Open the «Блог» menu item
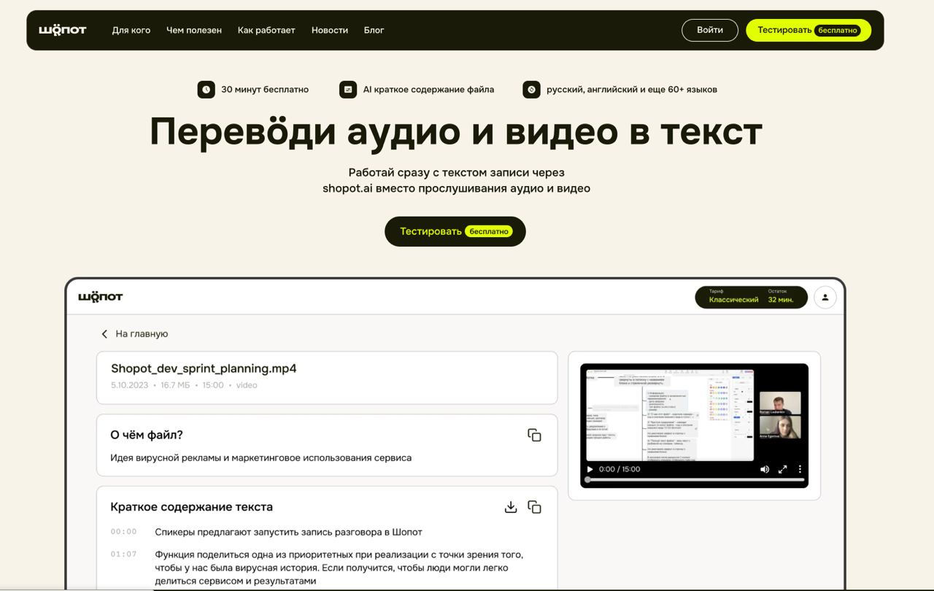 [374, 30]
